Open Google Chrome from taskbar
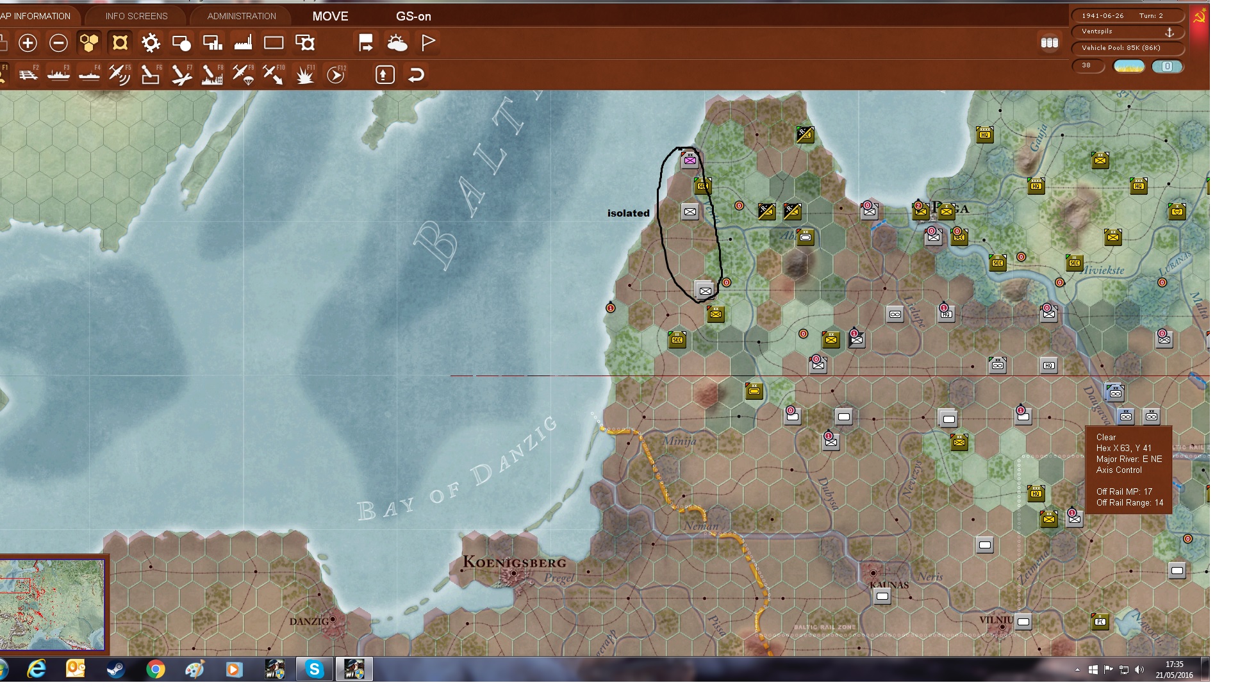 [x=155, y=670]
